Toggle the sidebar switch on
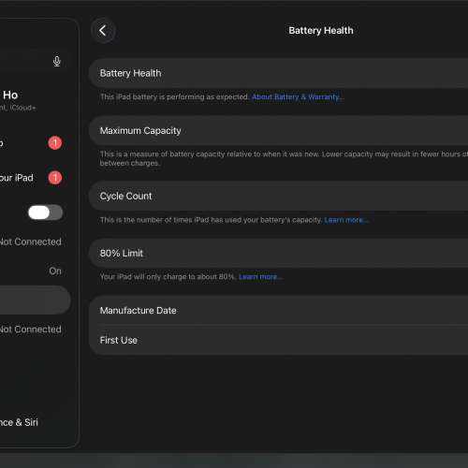 tap(46, 212)
